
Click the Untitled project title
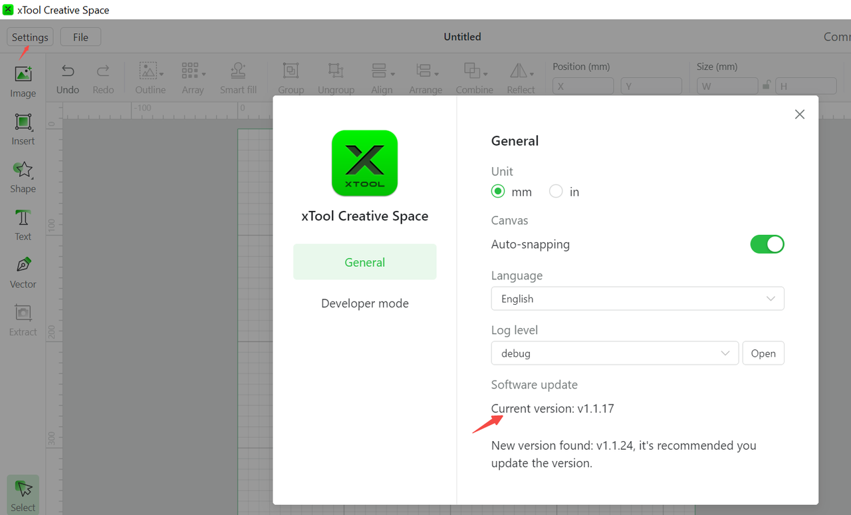[463, 37]
